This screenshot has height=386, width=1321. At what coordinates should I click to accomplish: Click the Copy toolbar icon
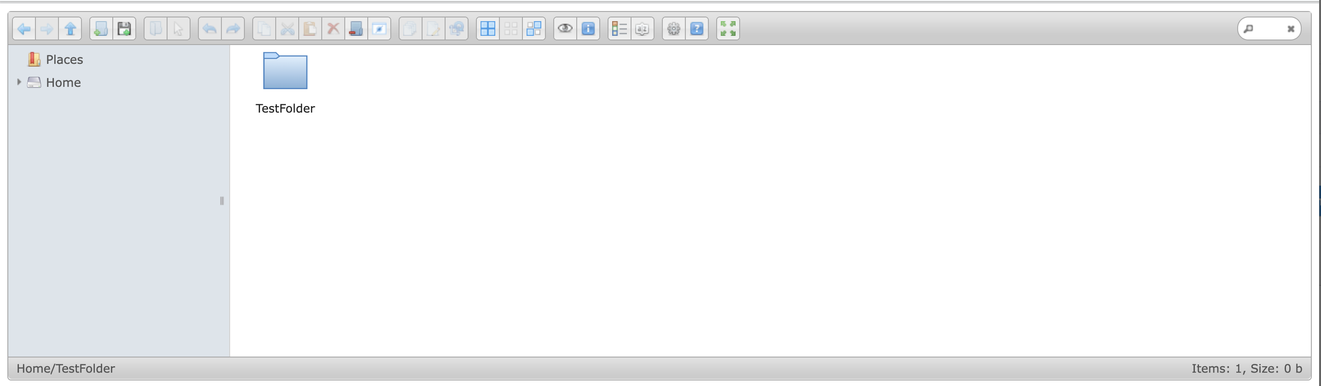click(x=264, y=28)
